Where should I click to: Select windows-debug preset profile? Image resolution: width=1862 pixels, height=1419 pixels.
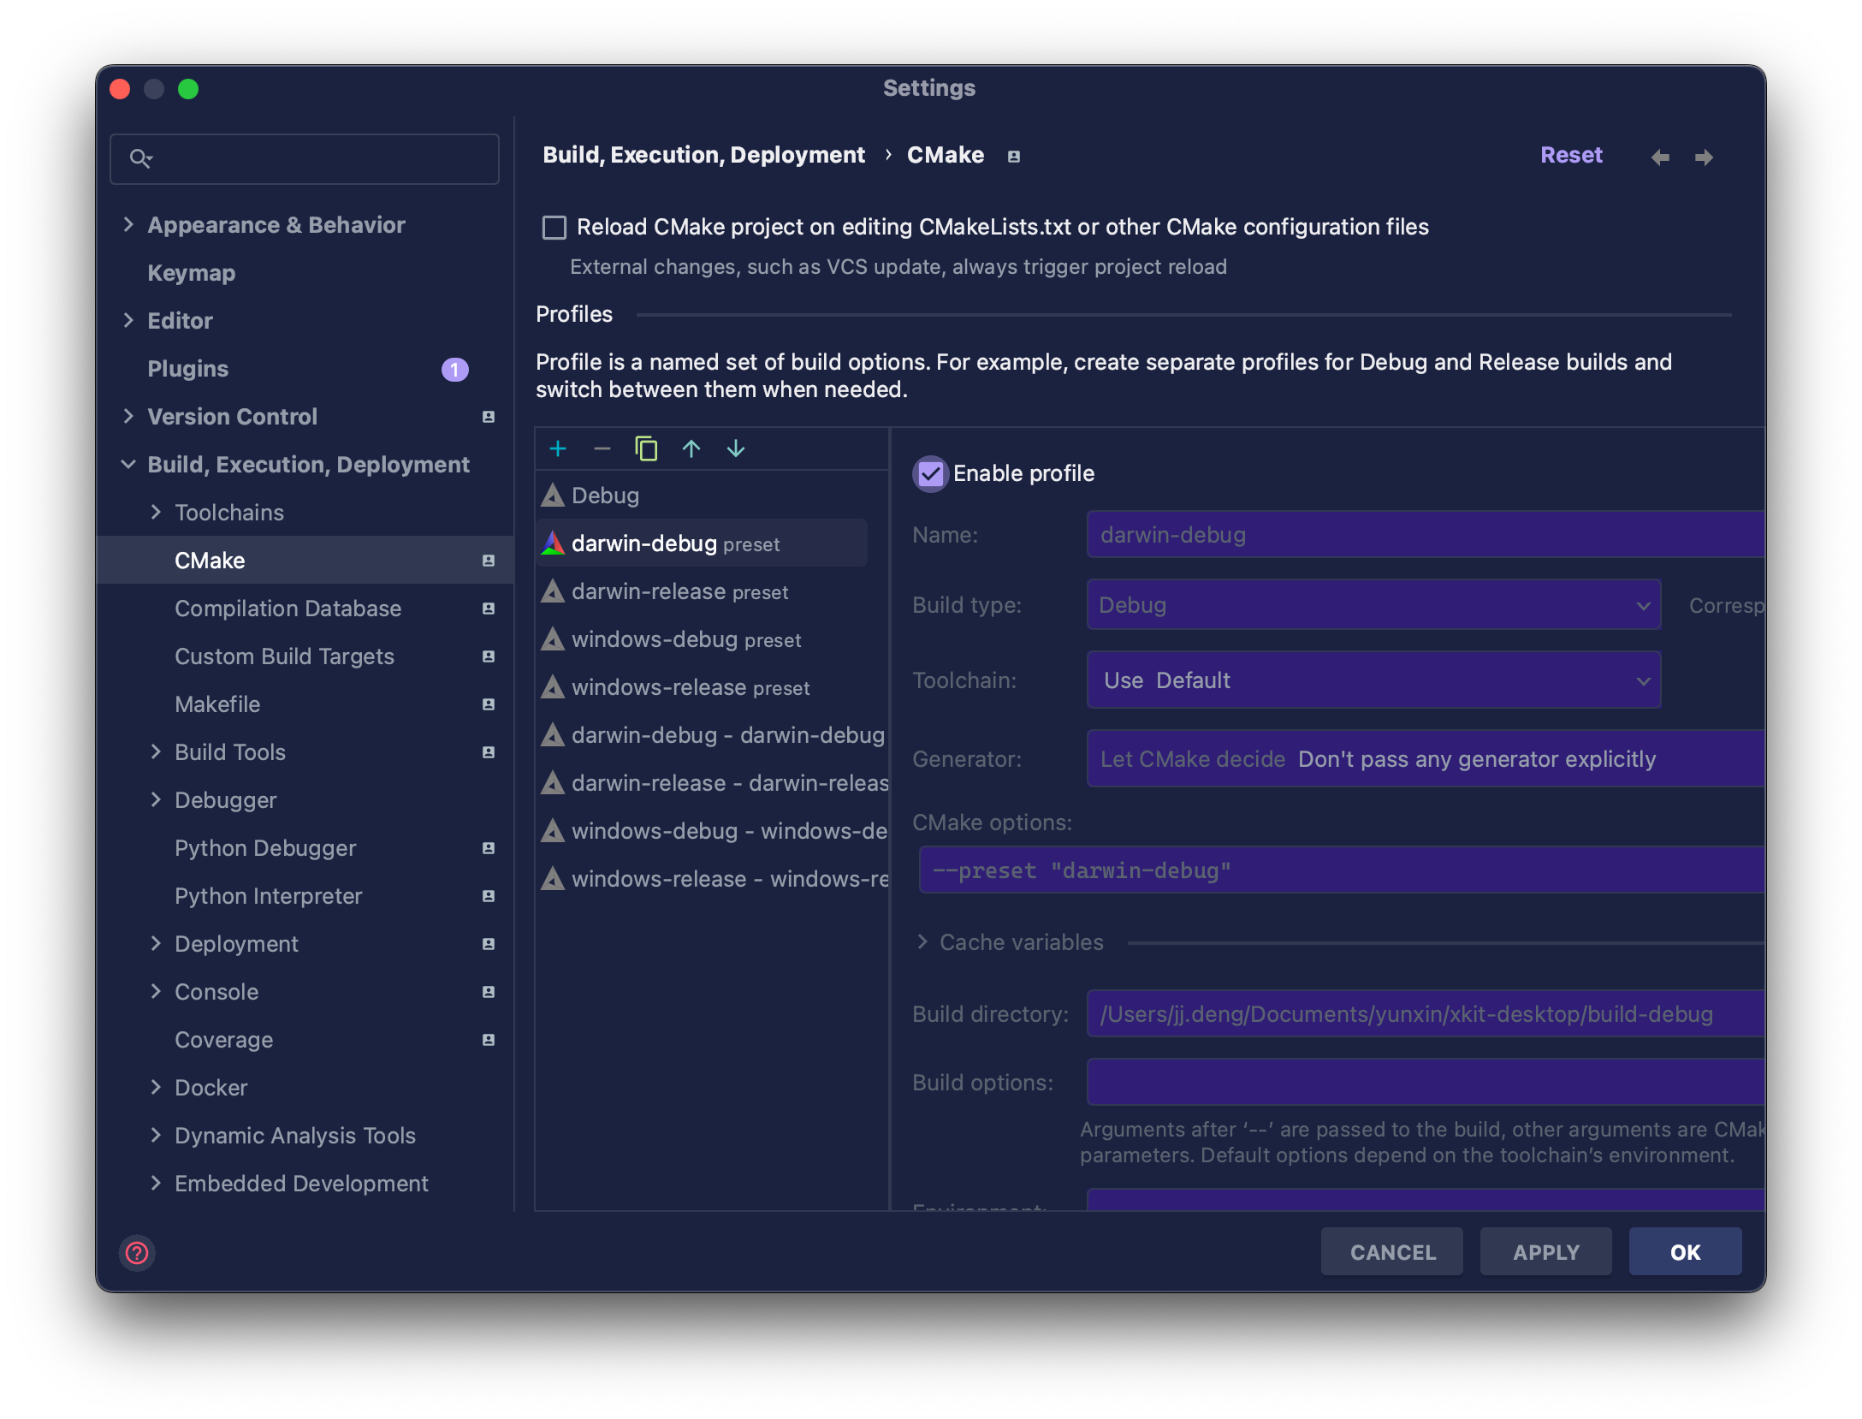point(712,638)
